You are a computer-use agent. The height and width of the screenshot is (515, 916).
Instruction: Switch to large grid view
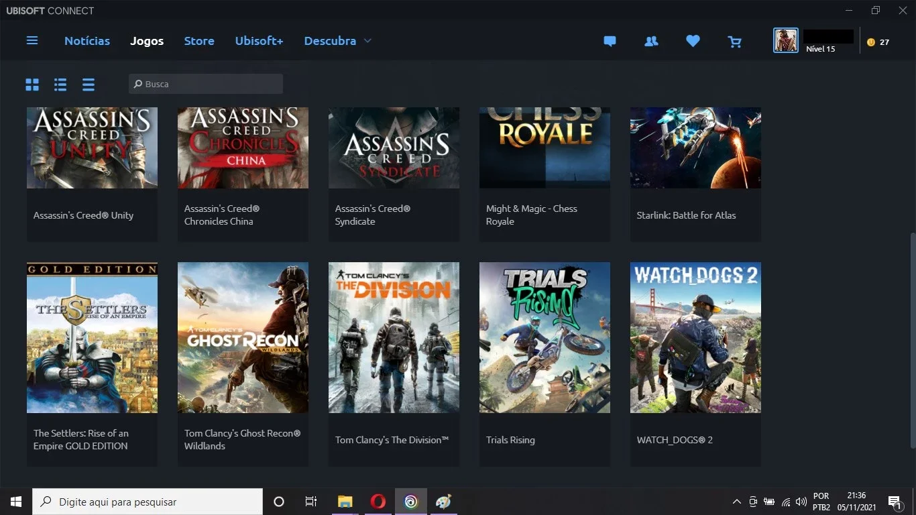click(x=32, y=84)
